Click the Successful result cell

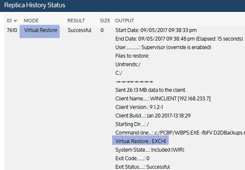pos(80,30)
